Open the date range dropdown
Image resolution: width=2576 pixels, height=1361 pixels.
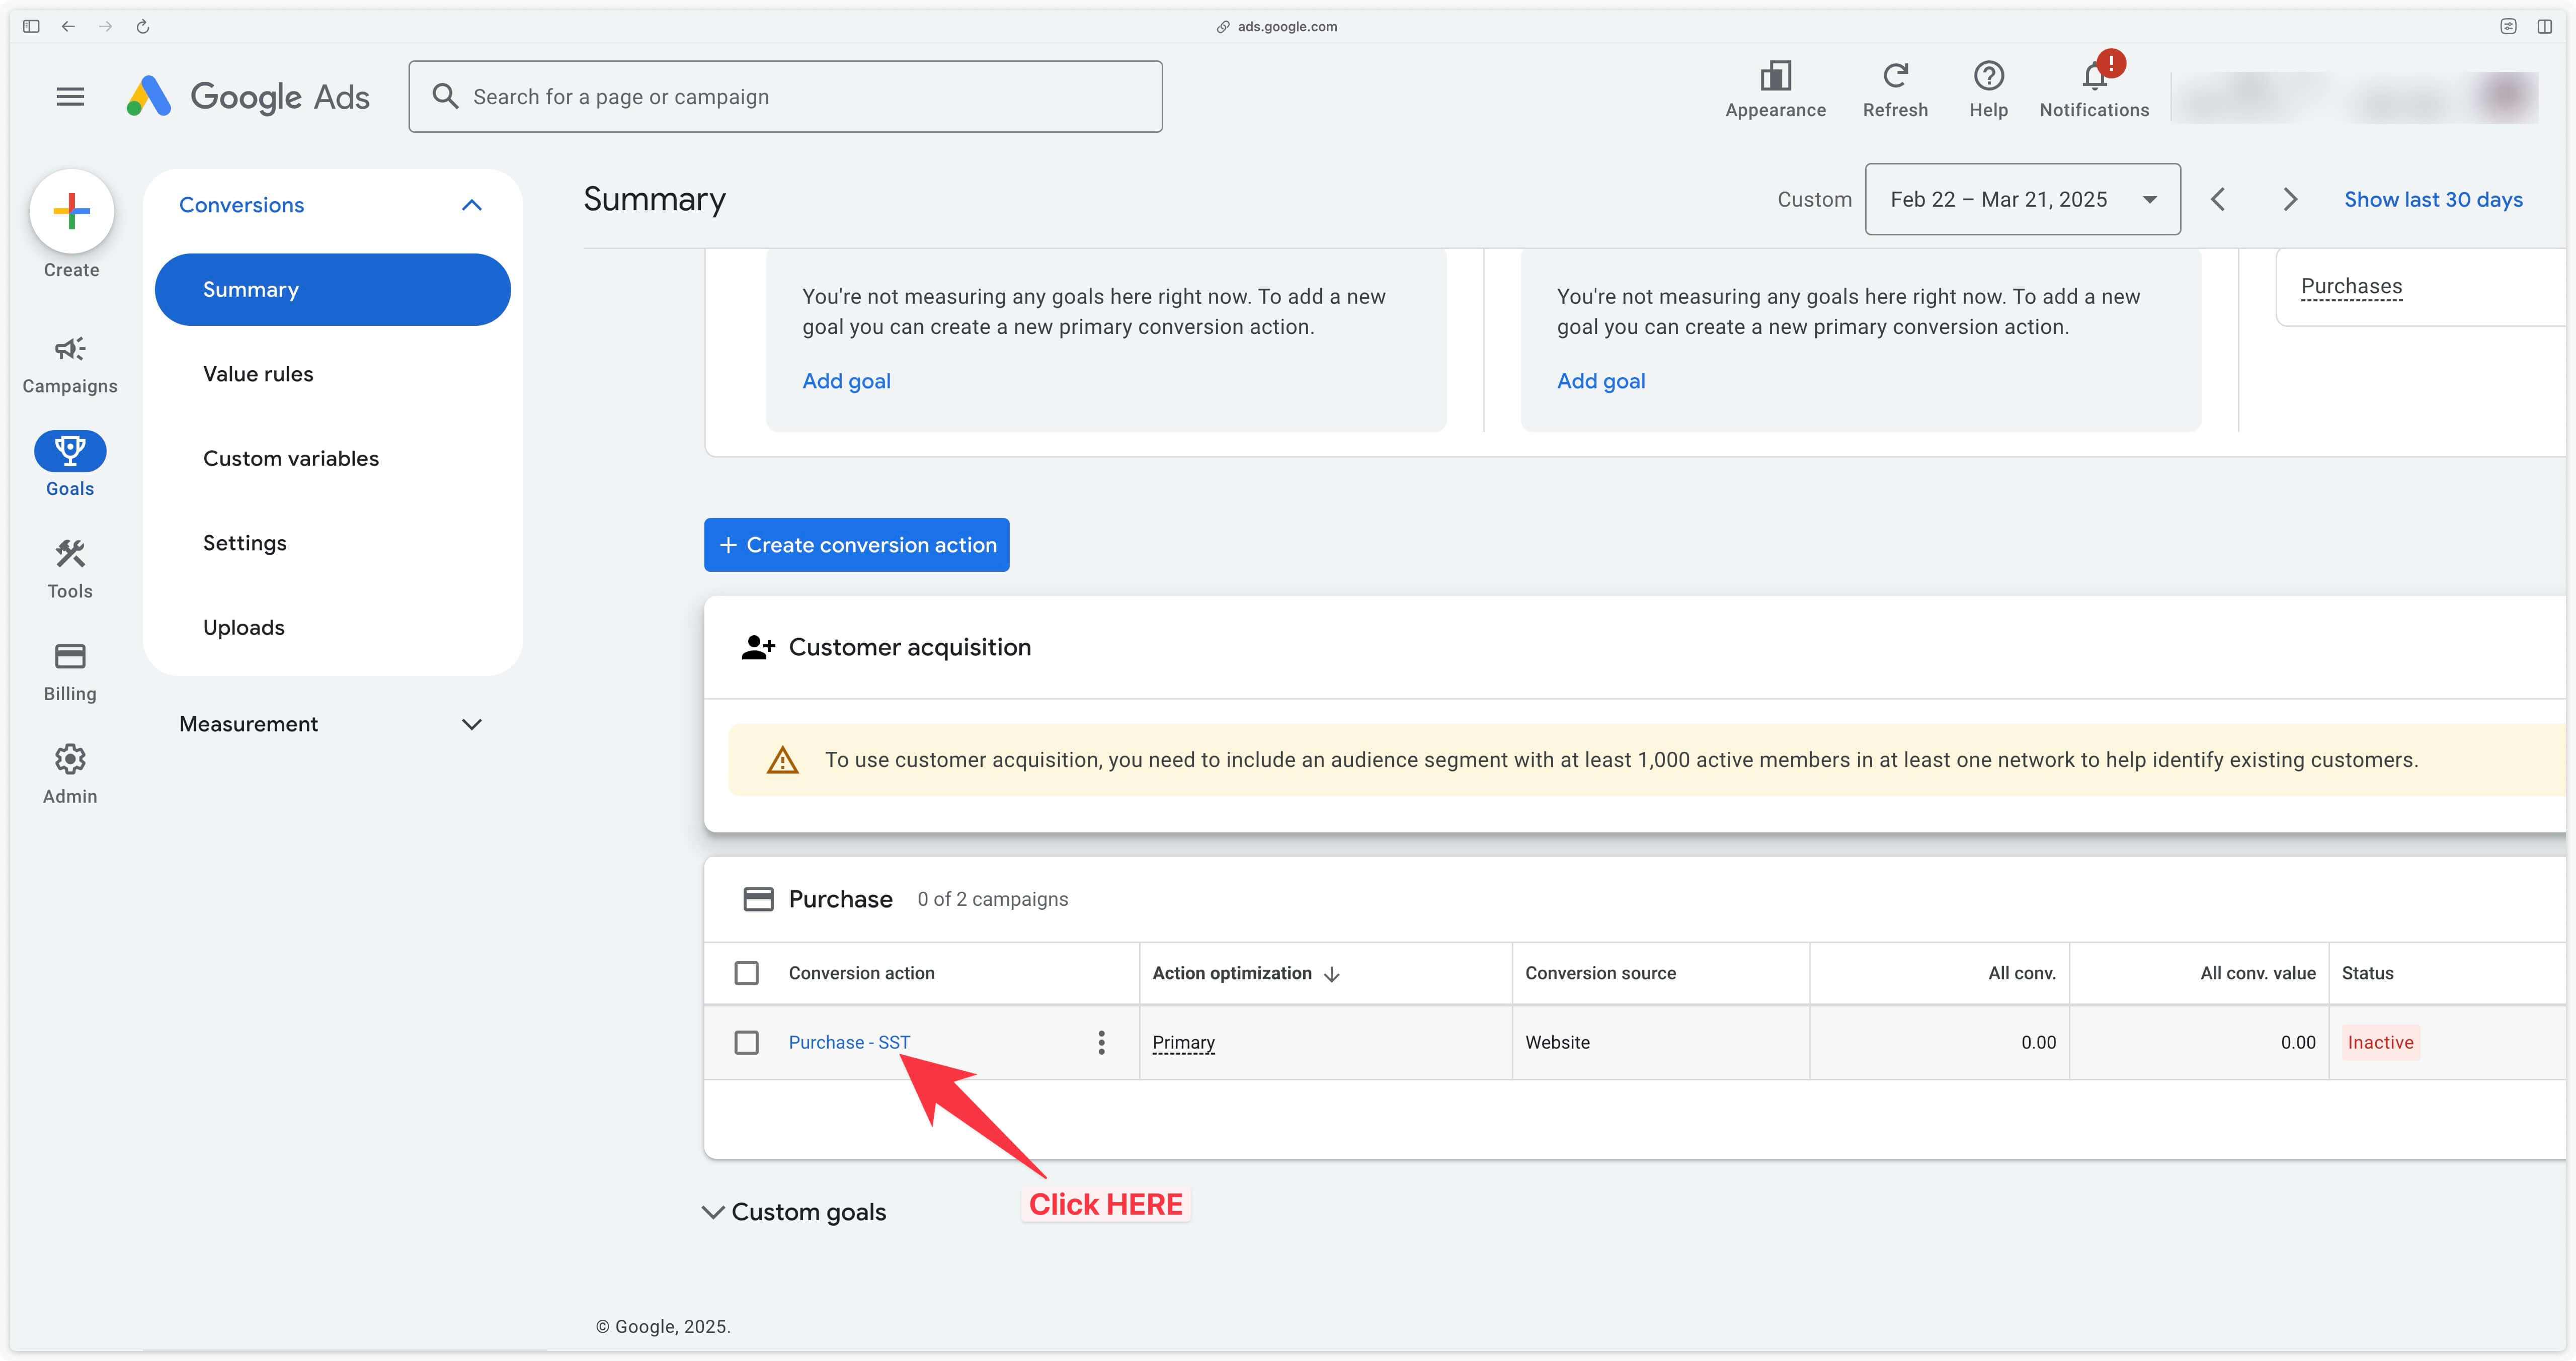[x=2022, y=199]
